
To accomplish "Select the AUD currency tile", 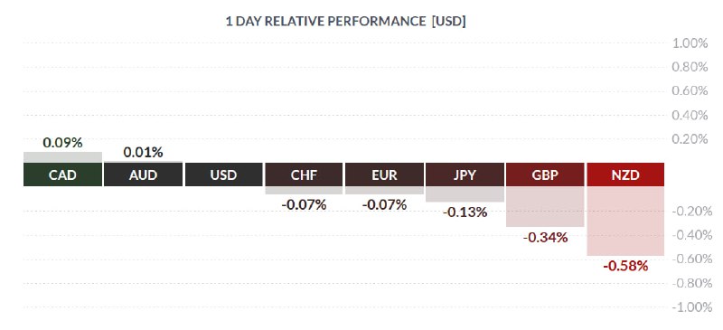I will click(143, 174).
